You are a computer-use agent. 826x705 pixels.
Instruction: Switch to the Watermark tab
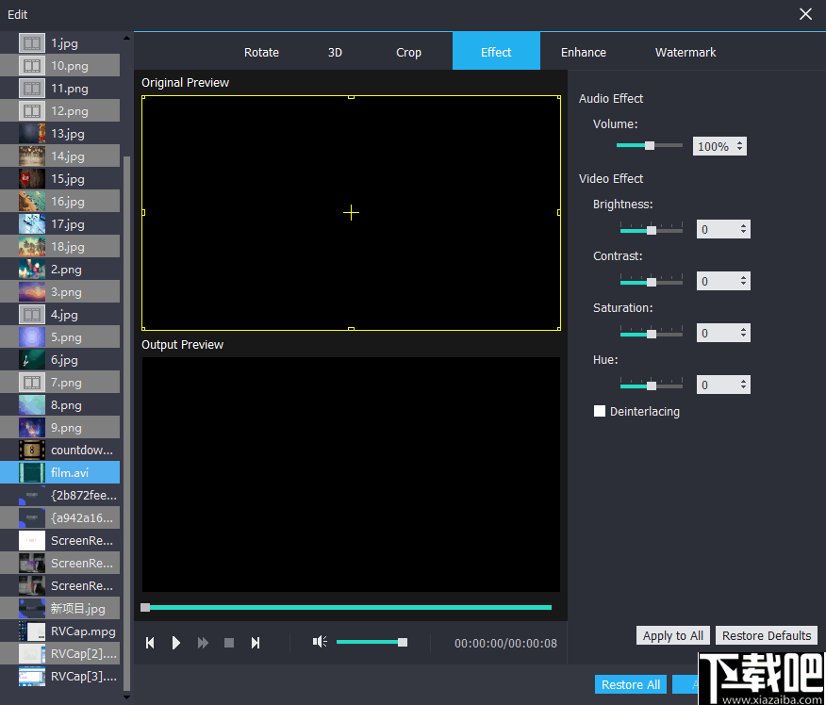pyautogui.click(x=686, y=52)
